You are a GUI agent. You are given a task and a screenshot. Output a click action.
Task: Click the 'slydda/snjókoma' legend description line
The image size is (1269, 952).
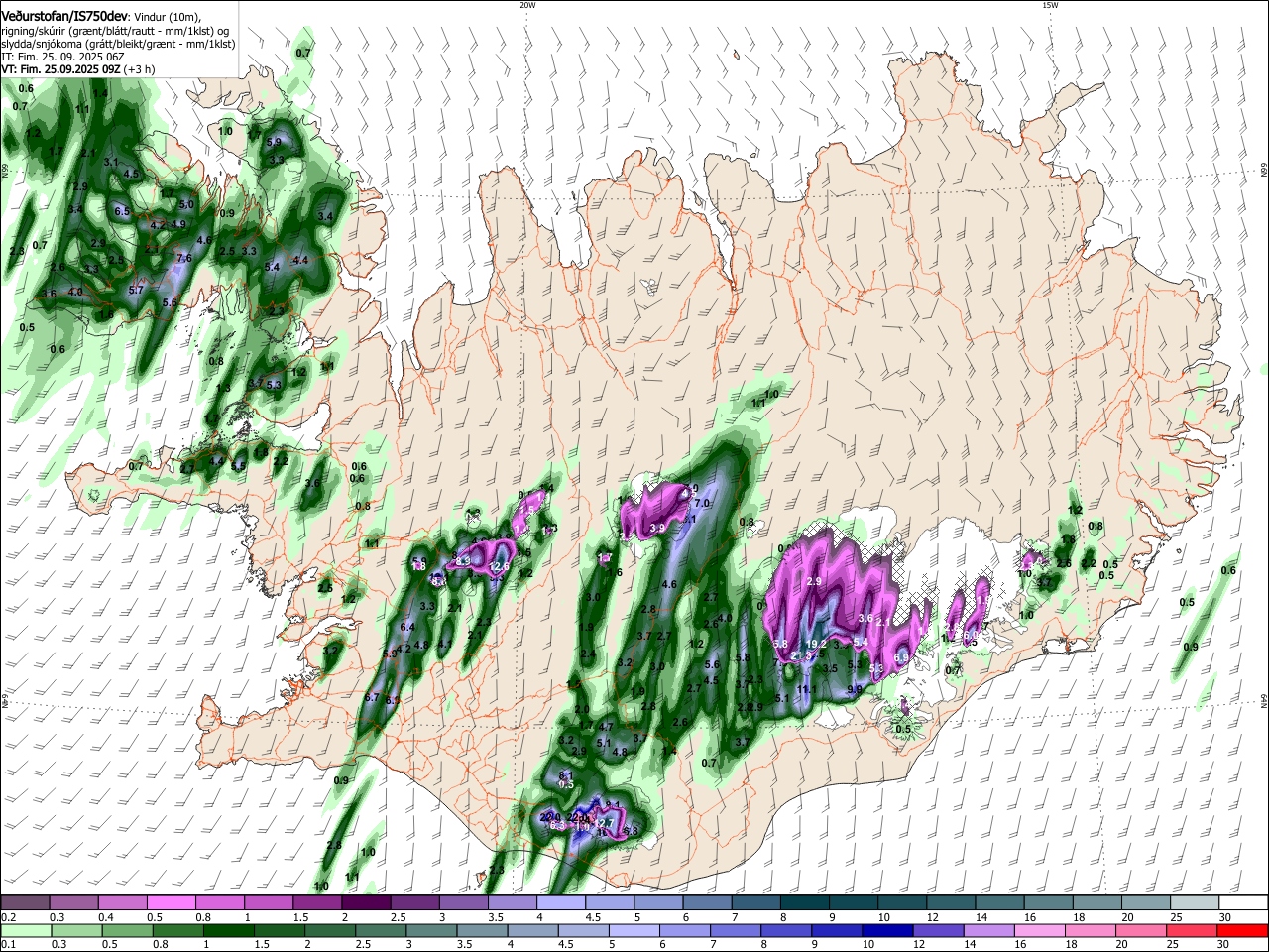tap(119, 45)
